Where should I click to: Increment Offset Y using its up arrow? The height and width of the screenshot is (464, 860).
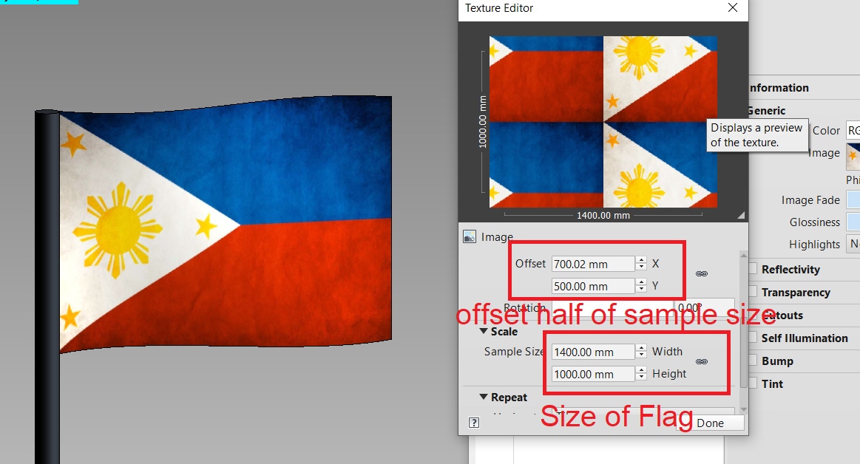click(640, 282)
